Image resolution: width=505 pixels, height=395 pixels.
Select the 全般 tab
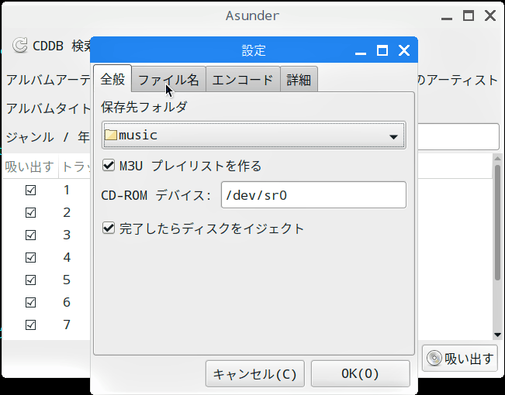click(112, 79)
